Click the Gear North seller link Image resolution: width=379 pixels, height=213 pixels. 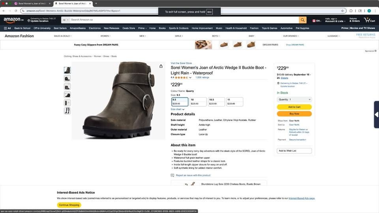pyautogui.click(x=294, y=125)
